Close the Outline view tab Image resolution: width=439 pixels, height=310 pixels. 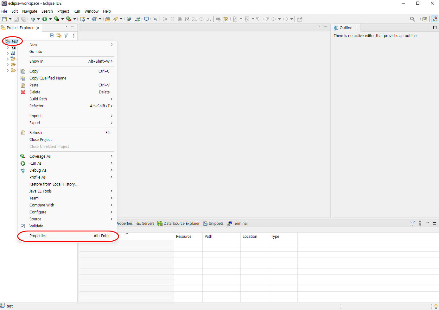coord(356,28)
